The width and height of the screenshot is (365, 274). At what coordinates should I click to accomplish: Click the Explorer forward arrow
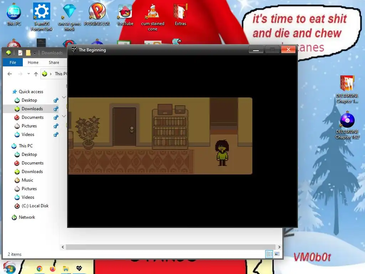pos(20,74)
